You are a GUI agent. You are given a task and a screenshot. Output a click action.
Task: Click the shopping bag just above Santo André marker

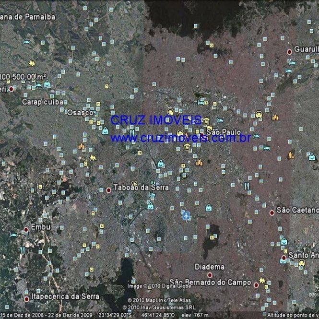(284, 241)
